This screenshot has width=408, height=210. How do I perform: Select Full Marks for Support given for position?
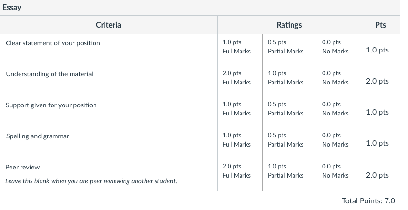click(x=240, y=111)
